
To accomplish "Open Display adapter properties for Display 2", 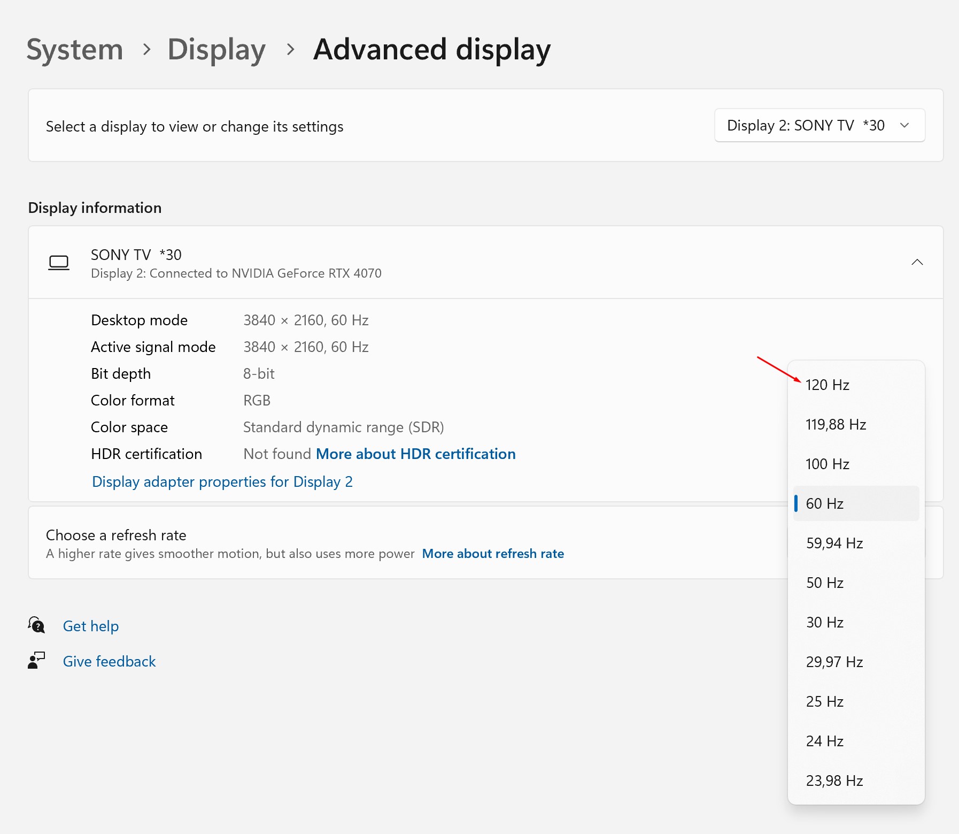I will [222, 481].
